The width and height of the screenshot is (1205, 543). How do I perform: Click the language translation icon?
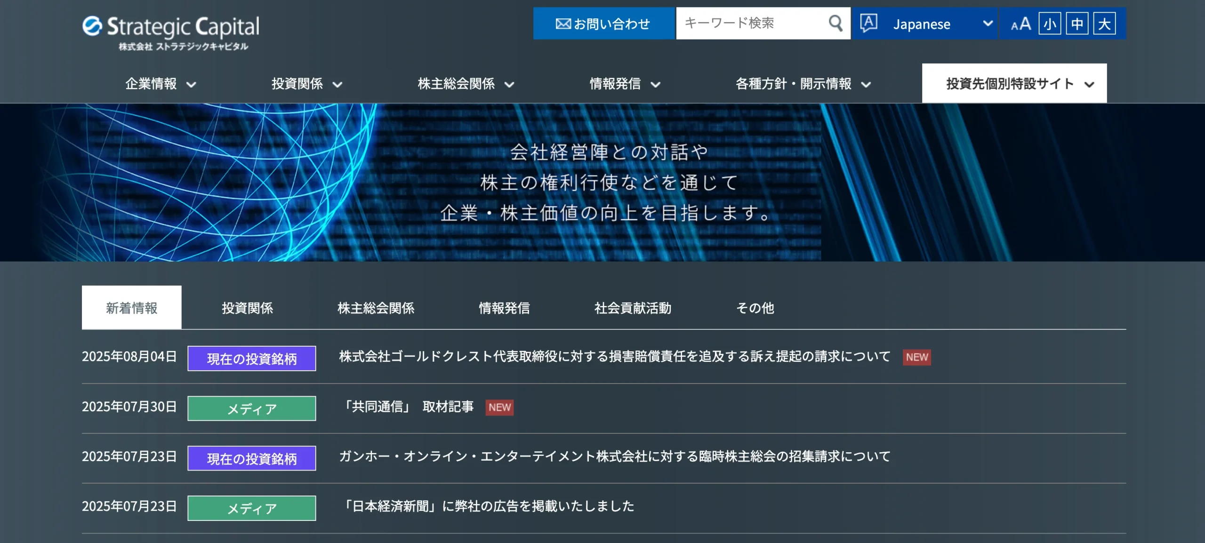coord(868,23)
